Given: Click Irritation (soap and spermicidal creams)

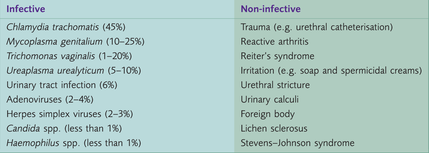Looking at the screenshot, I should pyautogui.click(x=331, y=71).
